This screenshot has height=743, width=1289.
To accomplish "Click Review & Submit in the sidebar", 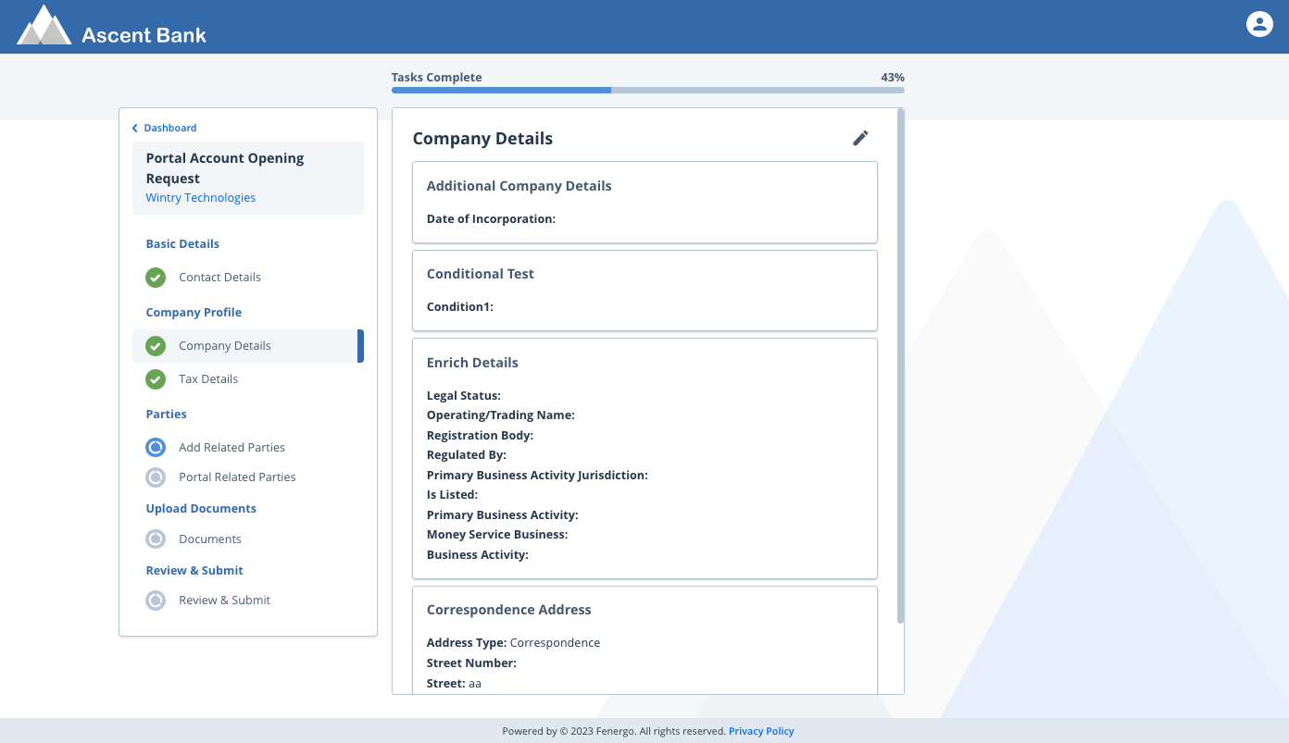I will 224,600.
